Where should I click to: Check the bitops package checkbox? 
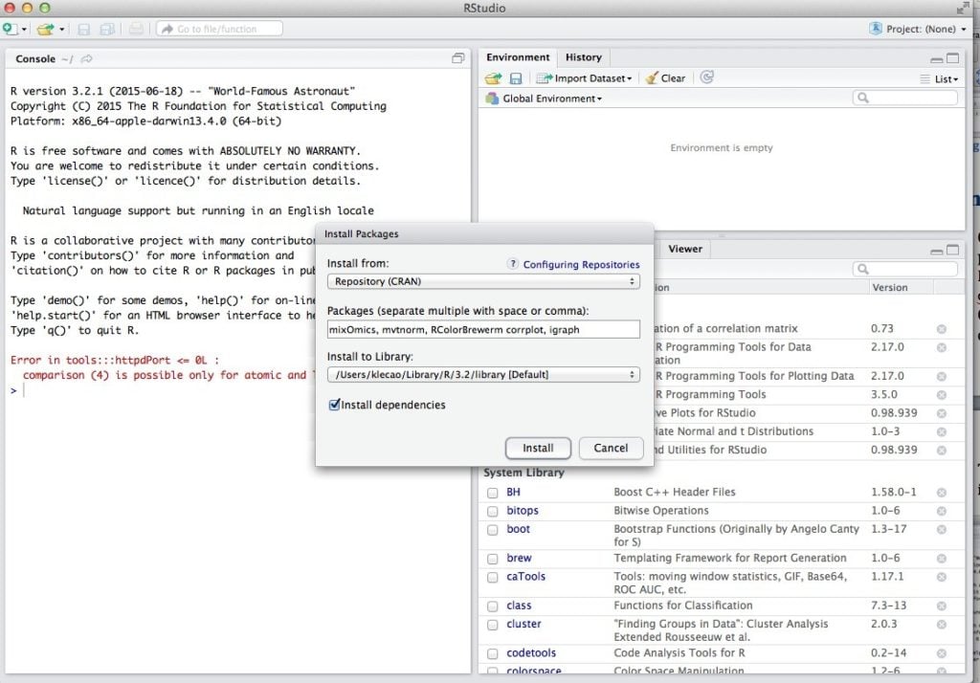pyautogui.click(x=493, y=511)
